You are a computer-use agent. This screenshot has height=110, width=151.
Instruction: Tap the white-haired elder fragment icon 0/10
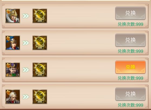pyautogui.click(x=13, y=97)
